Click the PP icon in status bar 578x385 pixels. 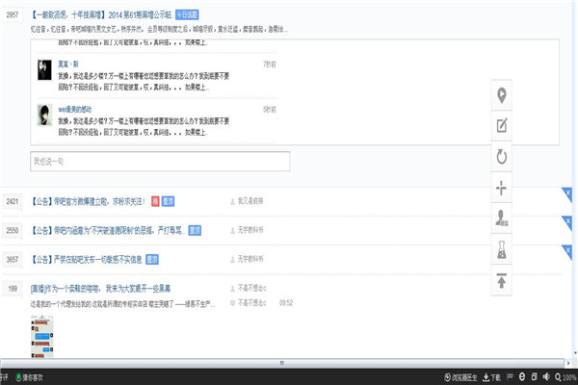click(511, 376)
